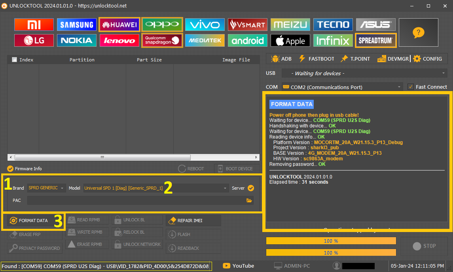Select the MediaTek chipset logo
The width and height of the screenshot is (453, 272).
(x=205, y=40)
